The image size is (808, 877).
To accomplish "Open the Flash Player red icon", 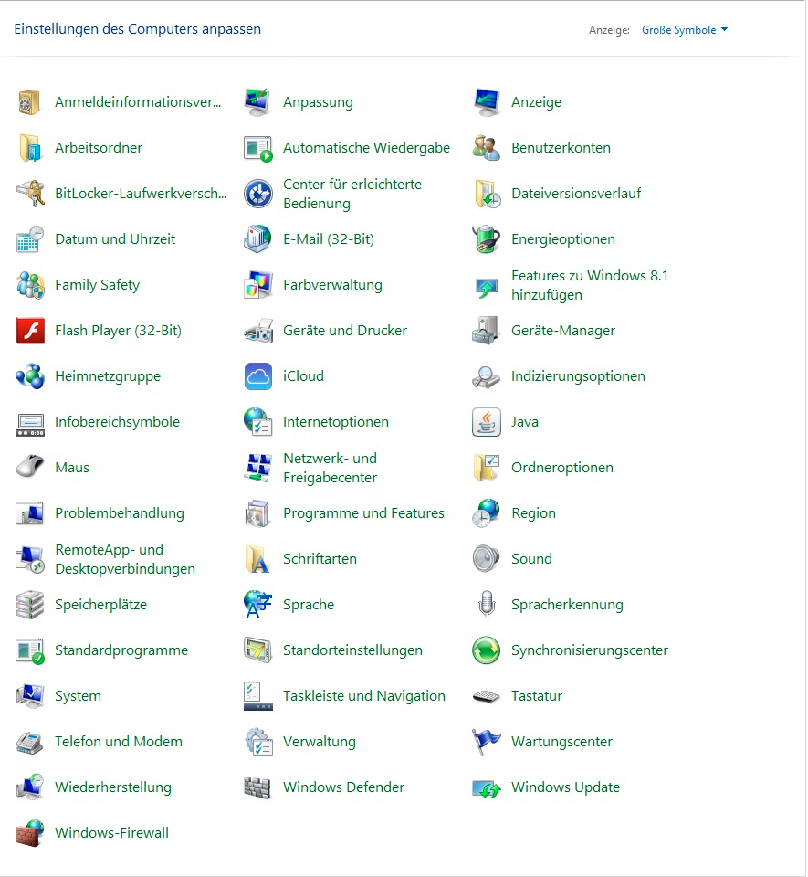I will (x=29, y=331).
